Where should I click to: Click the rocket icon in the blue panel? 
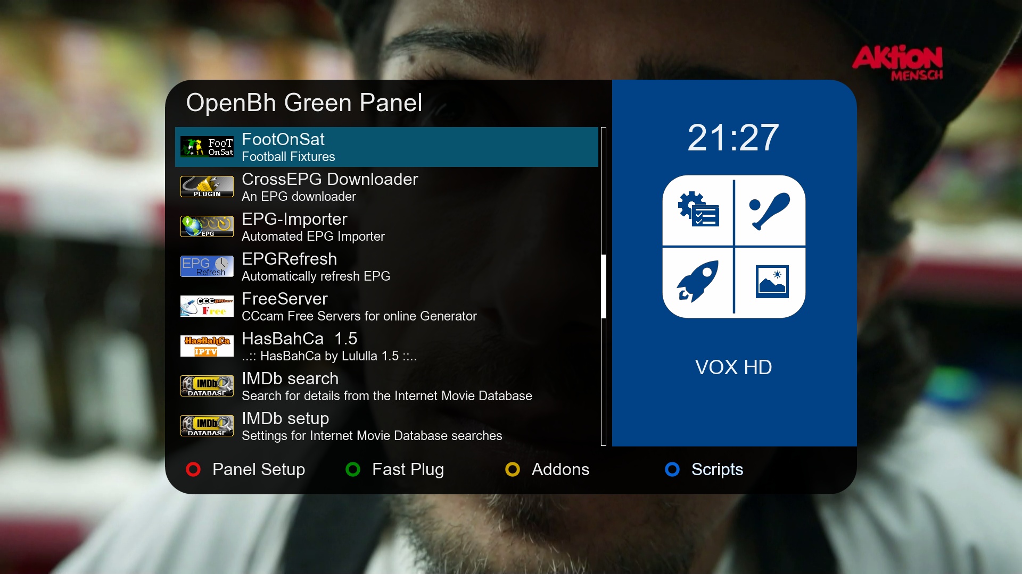tap(697, 282)
